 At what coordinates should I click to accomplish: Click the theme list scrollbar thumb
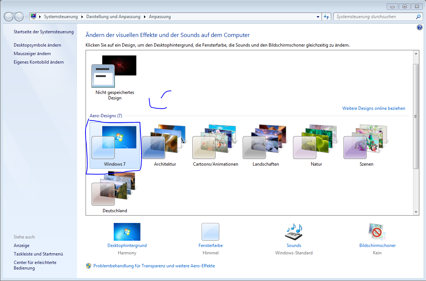click(x=416, y=116)
